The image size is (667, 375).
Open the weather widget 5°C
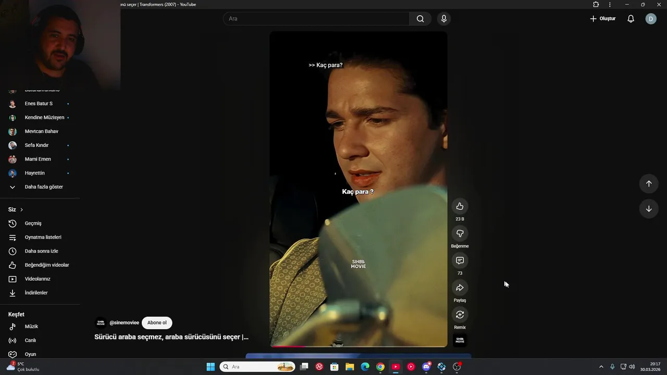pyautogui.click(x=22, y=367)
